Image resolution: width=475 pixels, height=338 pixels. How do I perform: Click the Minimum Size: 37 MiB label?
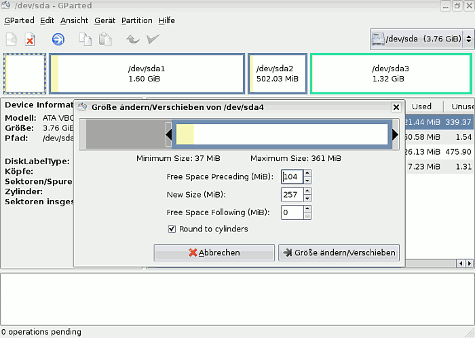point(178,158)
